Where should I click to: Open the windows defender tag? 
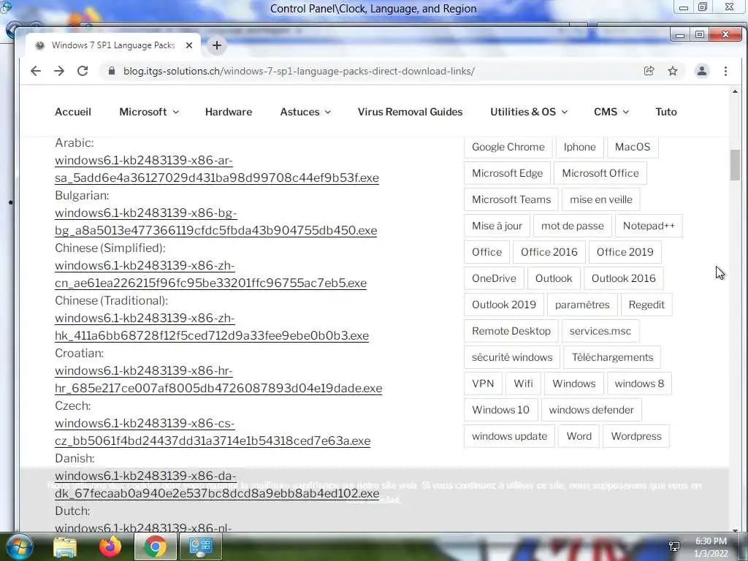tap(591, 410)
